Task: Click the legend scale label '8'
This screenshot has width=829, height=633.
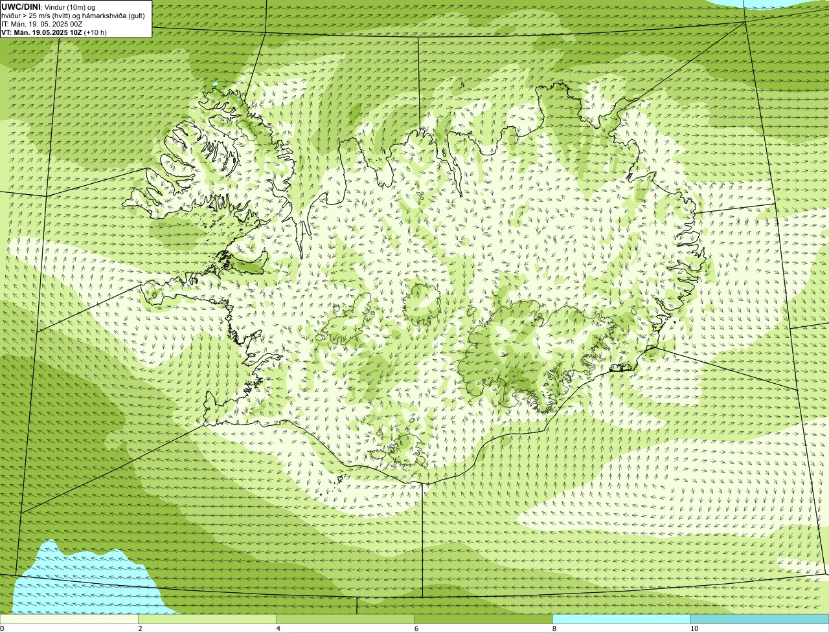Action: 554,628
